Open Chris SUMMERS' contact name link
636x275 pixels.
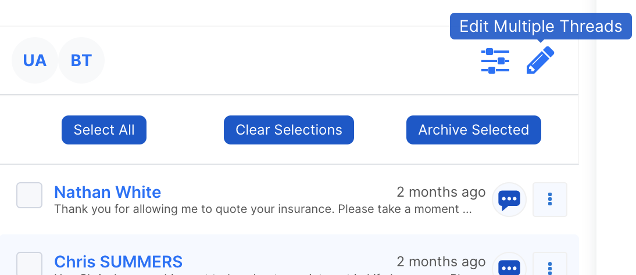(x=118, y=262)
